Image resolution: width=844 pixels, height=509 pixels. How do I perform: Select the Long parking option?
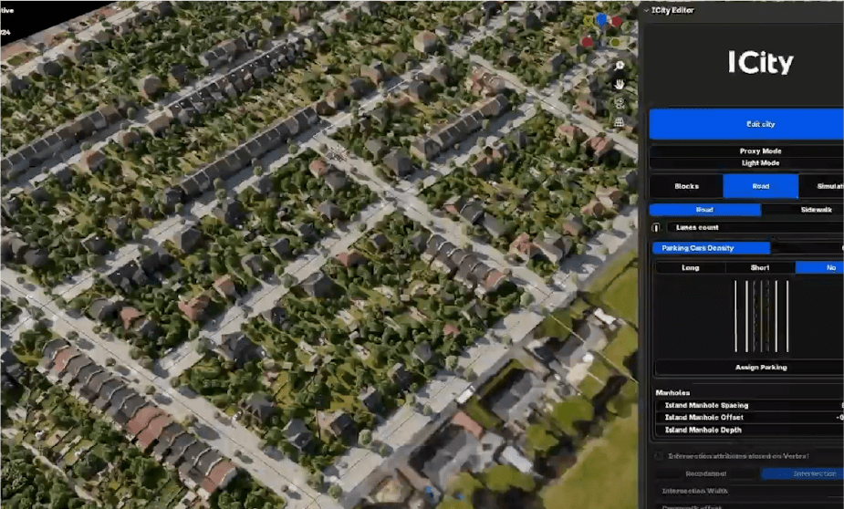click(x=690, y=267)
